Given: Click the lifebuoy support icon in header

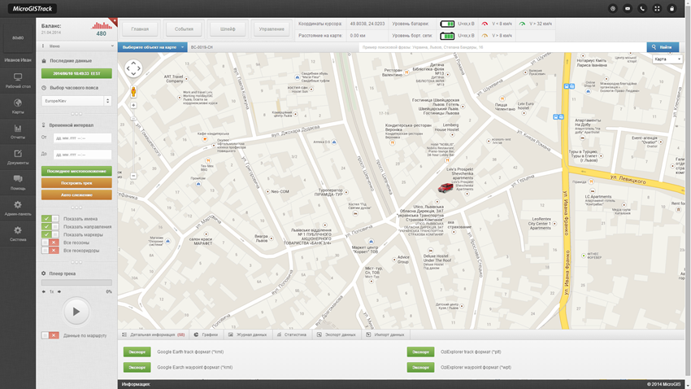Looking at the screenshot, I should pyautogui.click(x=613, y=8).
